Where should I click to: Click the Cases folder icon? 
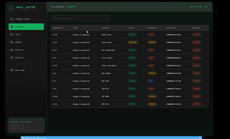pos(12,34)
